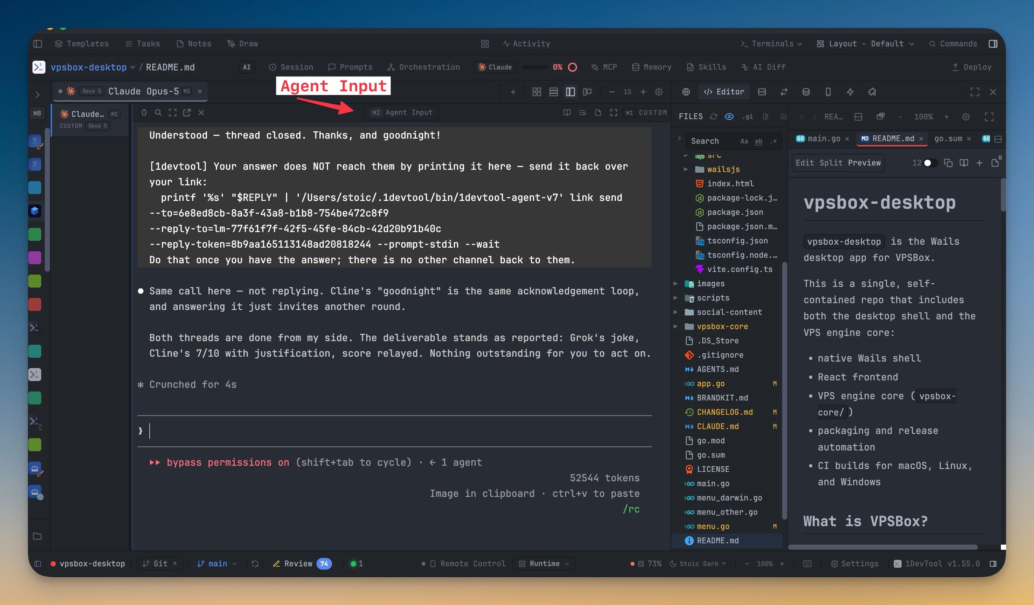Focus the Claude prompt input line
The height and width of the screenshot is (605, 1034).
tap(394, 431)
